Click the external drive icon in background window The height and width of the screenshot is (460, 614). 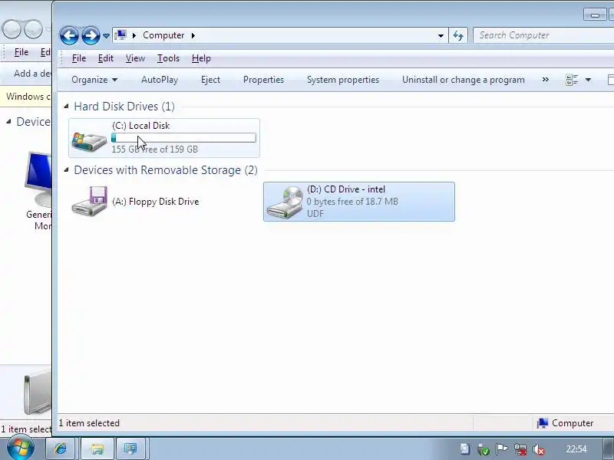pyautogui.click(x=37, y=393)
